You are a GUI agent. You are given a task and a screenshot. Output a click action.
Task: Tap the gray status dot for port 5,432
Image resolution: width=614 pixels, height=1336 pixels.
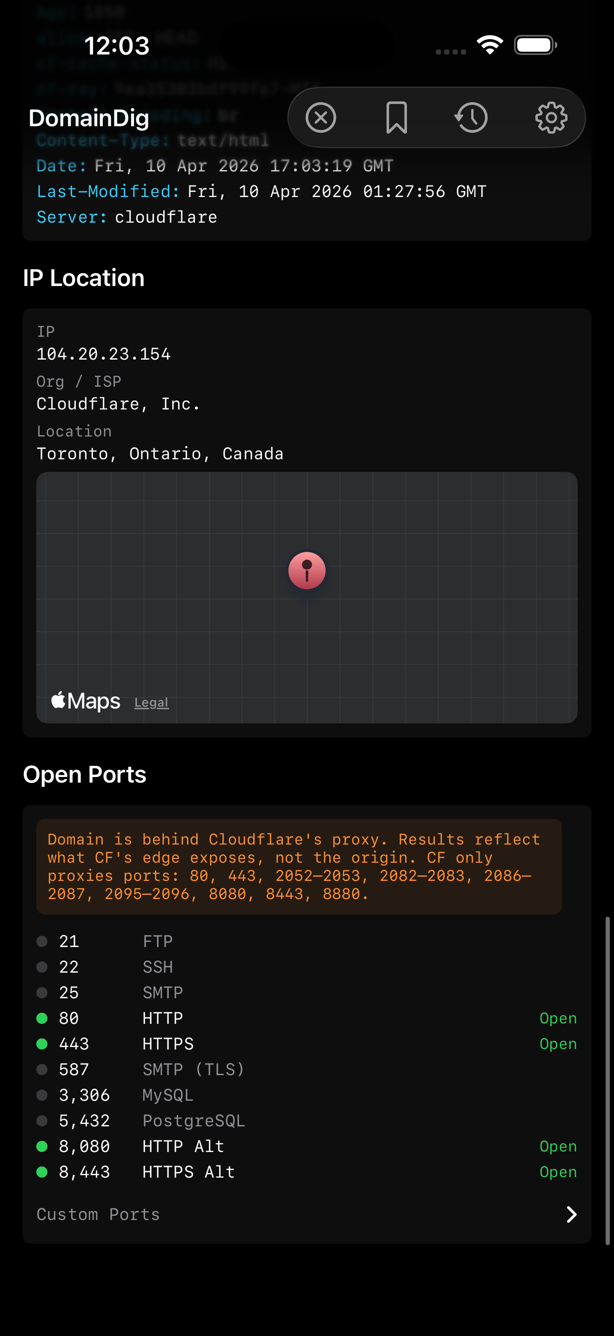click(42, 1121)
